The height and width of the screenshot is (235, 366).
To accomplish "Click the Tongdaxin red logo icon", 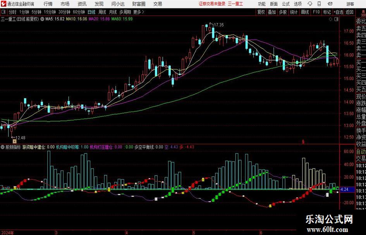I will pyautogui.click(x=3, y=4).
